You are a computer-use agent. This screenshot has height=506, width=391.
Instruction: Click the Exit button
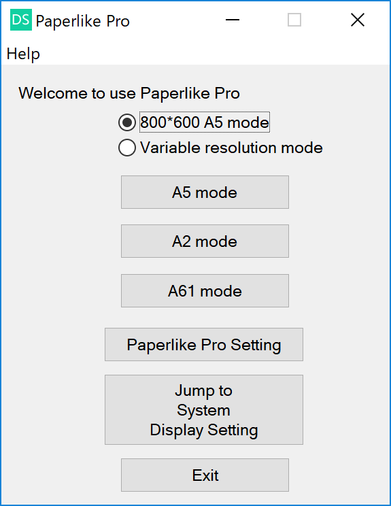point(205,475)
